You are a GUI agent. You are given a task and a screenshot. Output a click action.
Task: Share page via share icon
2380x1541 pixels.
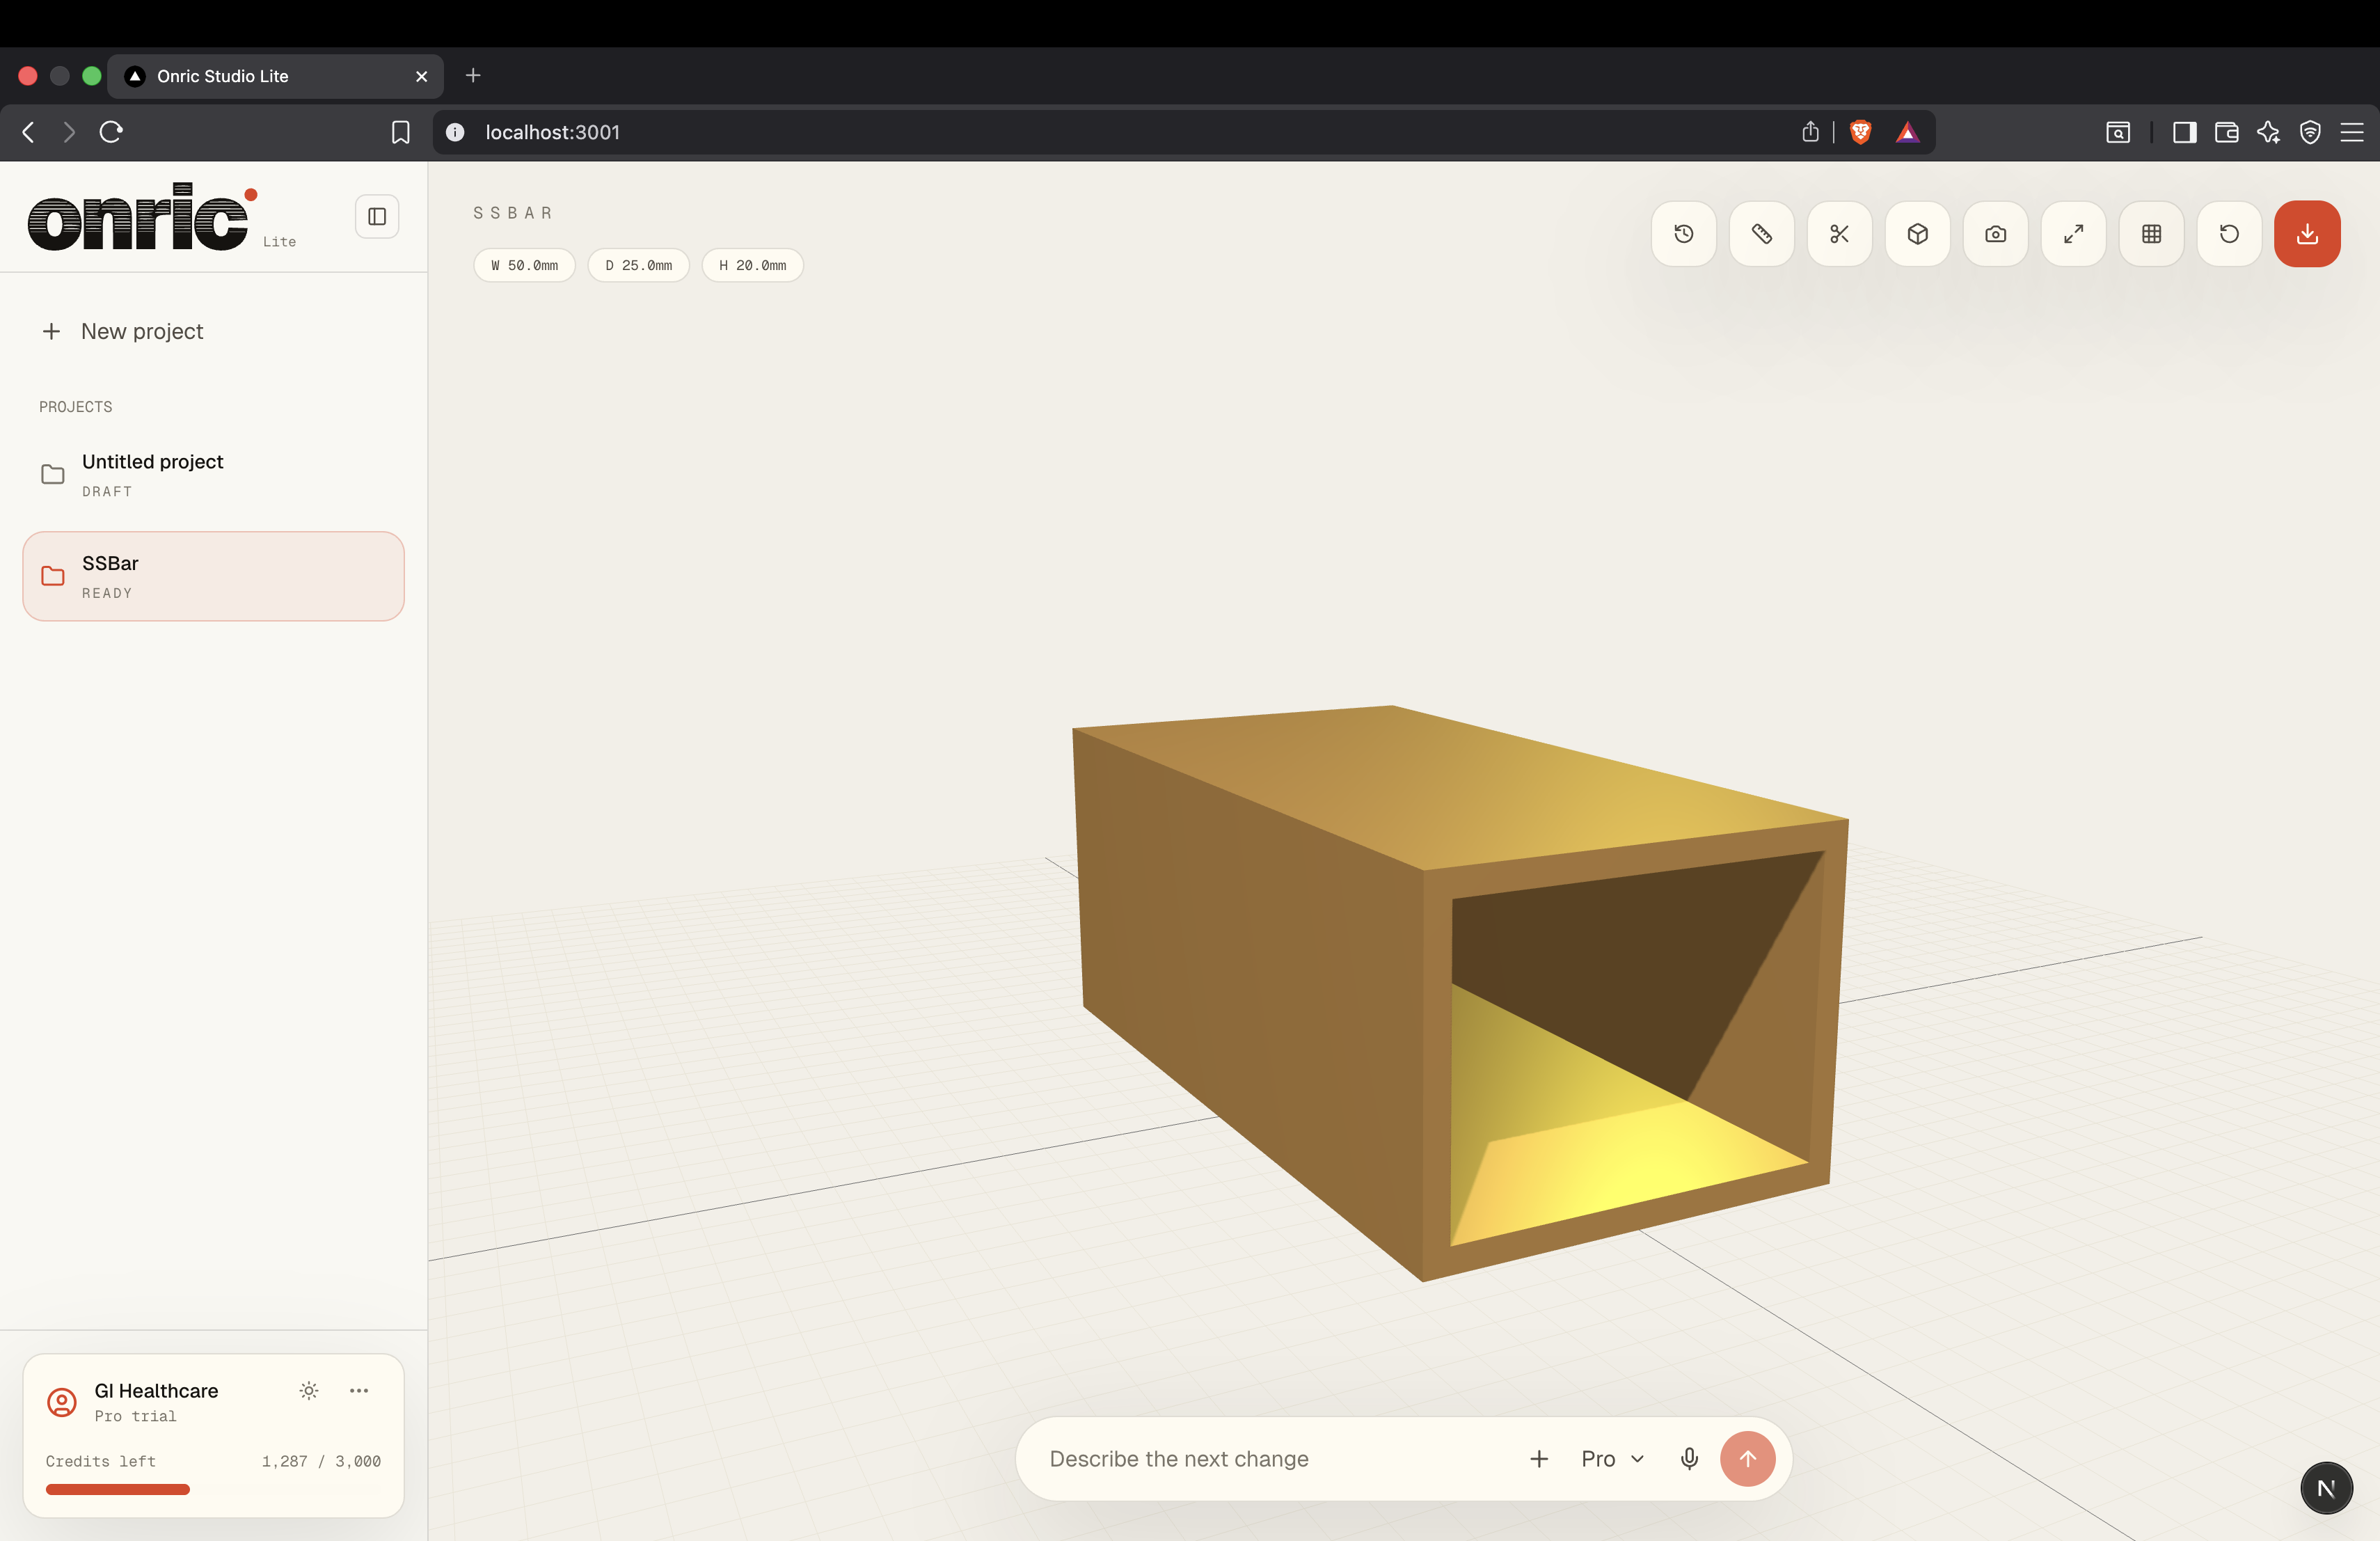(x=1810, y=132)
